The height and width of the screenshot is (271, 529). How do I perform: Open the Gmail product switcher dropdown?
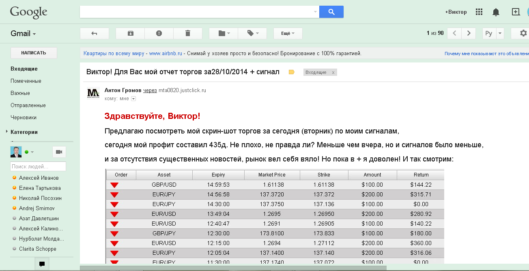point(23,34)
